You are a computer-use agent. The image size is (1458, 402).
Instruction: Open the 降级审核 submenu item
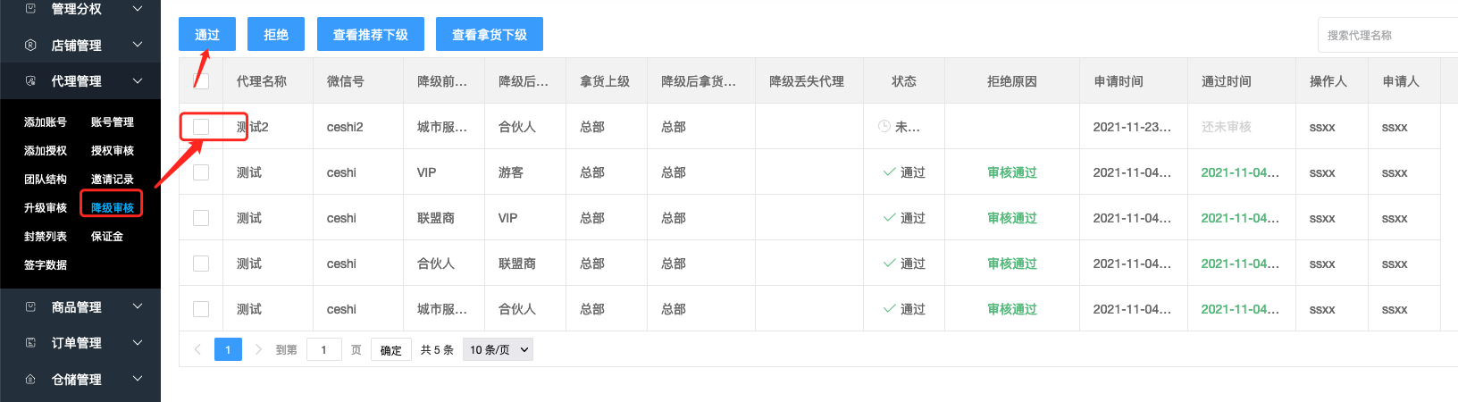point(112,207)
